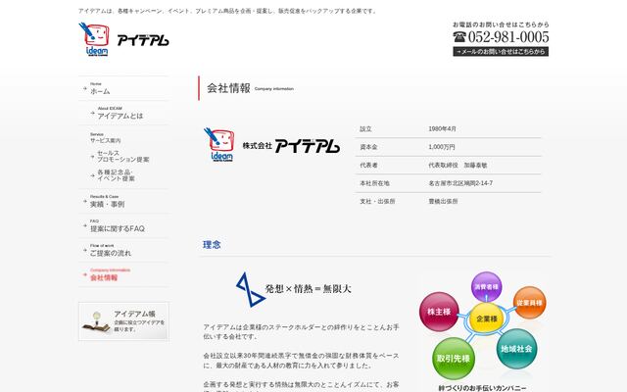Image resolution: width=627 pixels, height=392 pixels.
Task: Click the 発想×情熱＝無限大 slogan text
Action: [308, 289]
